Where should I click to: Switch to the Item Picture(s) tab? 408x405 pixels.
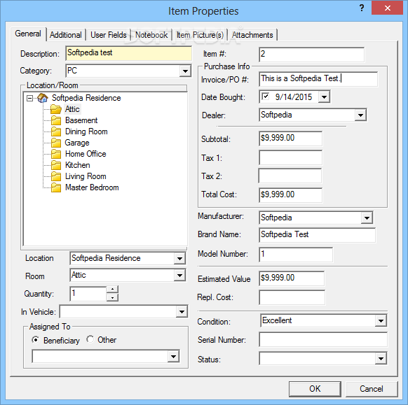200,35
